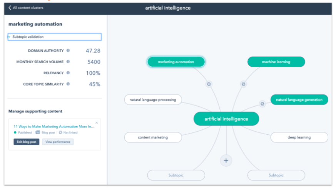Viewport: 336px width, 189px height.
Task: Select the content marketing subtopic node
Action: pyautogui.click(x=153, y=137)
